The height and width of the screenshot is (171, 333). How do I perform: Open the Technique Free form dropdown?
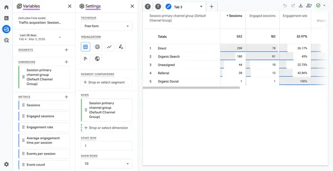click(x=107, y=26)
